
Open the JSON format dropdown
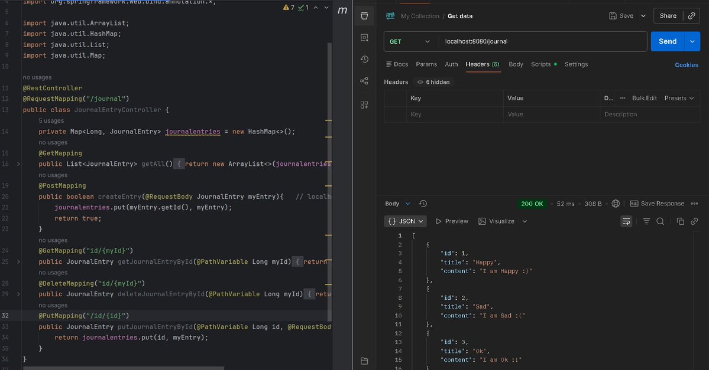406,221
